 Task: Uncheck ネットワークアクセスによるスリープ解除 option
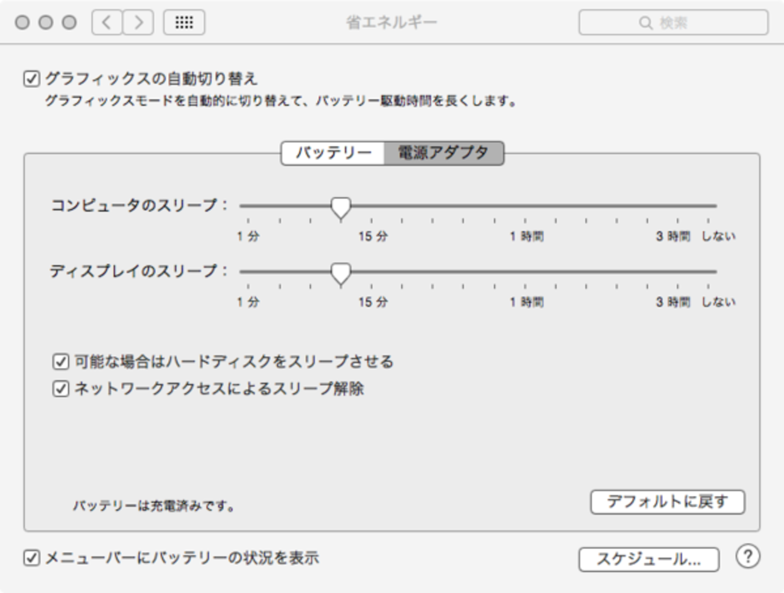click(x=60, y=389)
